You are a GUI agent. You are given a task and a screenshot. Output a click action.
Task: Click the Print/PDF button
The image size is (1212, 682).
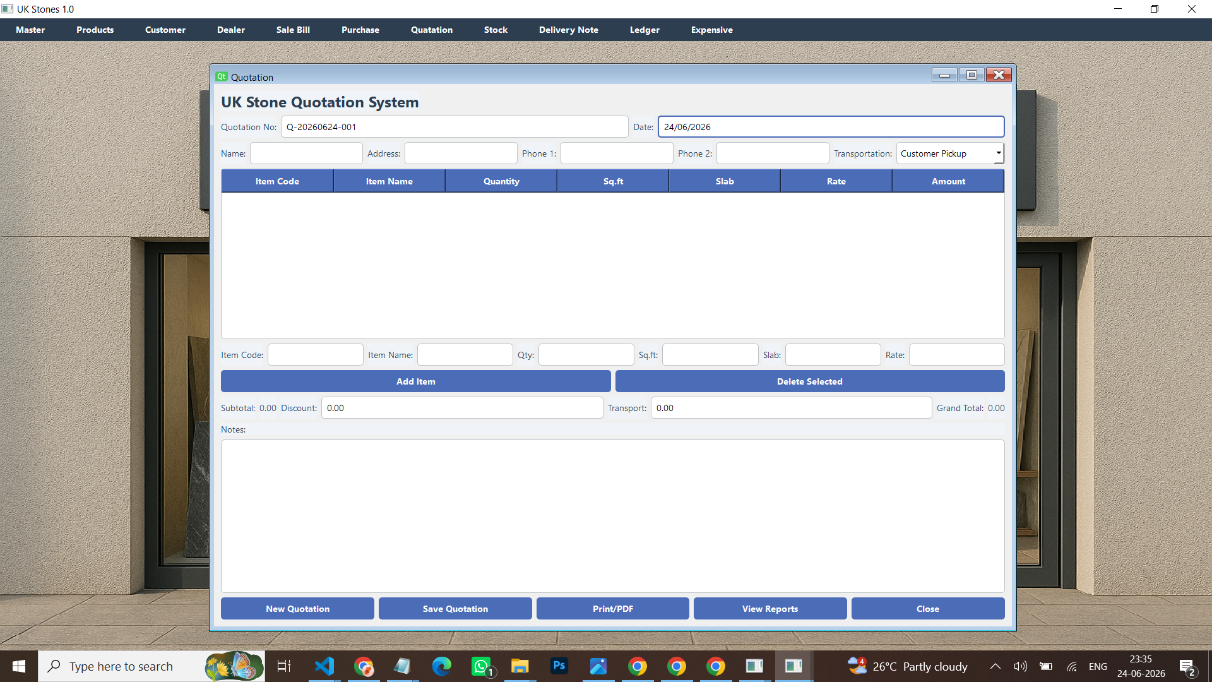(x=612, y=609)
